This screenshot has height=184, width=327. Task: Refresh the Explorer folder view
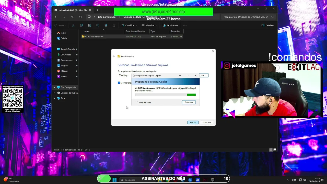tap(80, 17)
